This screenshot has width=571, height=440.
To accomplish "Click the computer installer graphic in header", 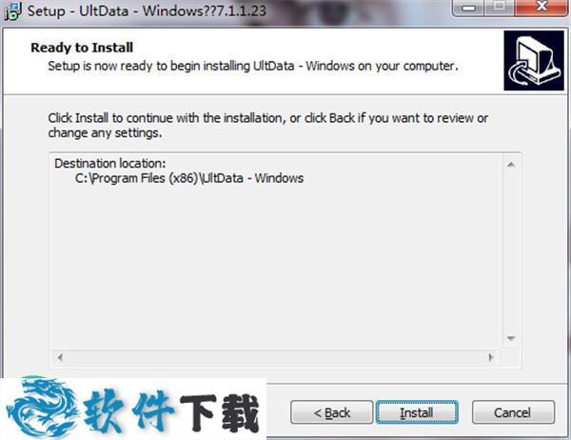I will coord(534,61).
